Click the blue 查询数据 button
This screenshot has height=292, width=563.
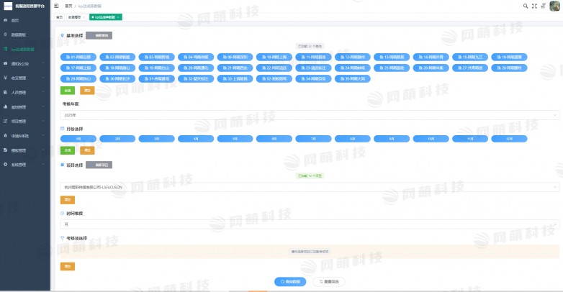pos(291,281)
